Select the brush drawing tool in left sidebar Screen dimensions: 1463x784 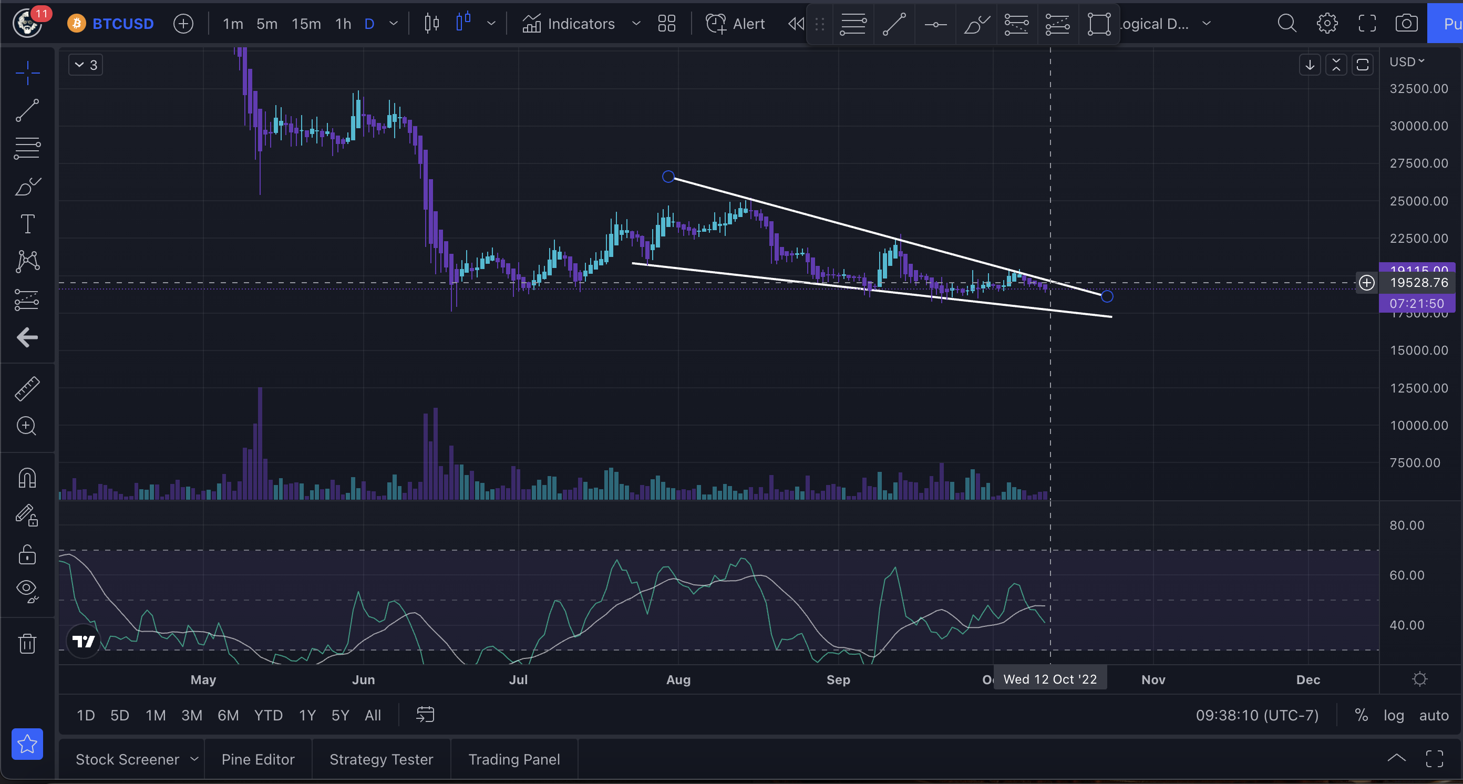click(27, 186)
